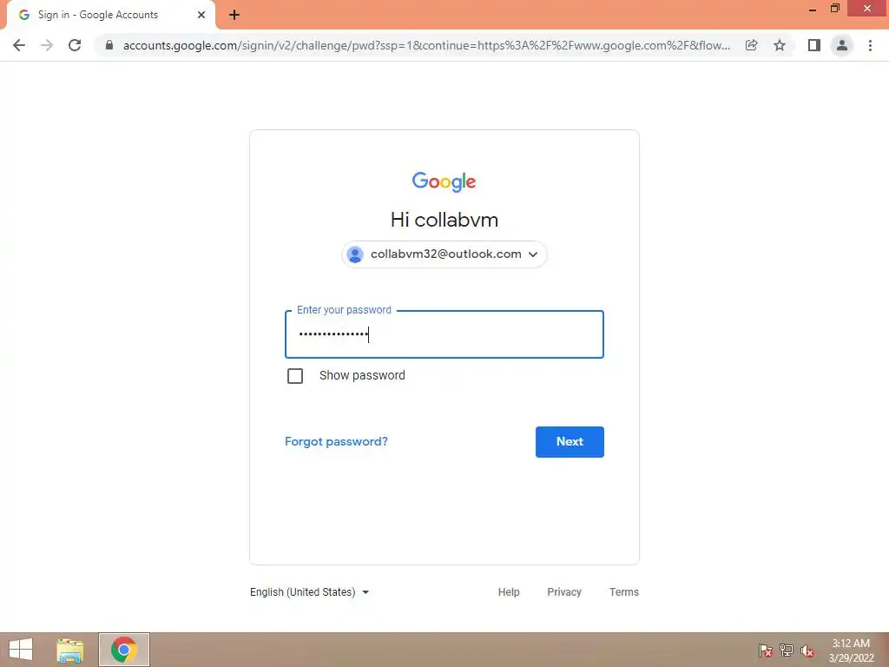
Task: Open the Terms link
Action: pos(623,592)
